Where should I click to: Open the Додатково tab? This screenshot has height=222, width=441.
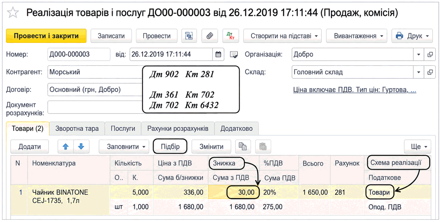[237, 129]
